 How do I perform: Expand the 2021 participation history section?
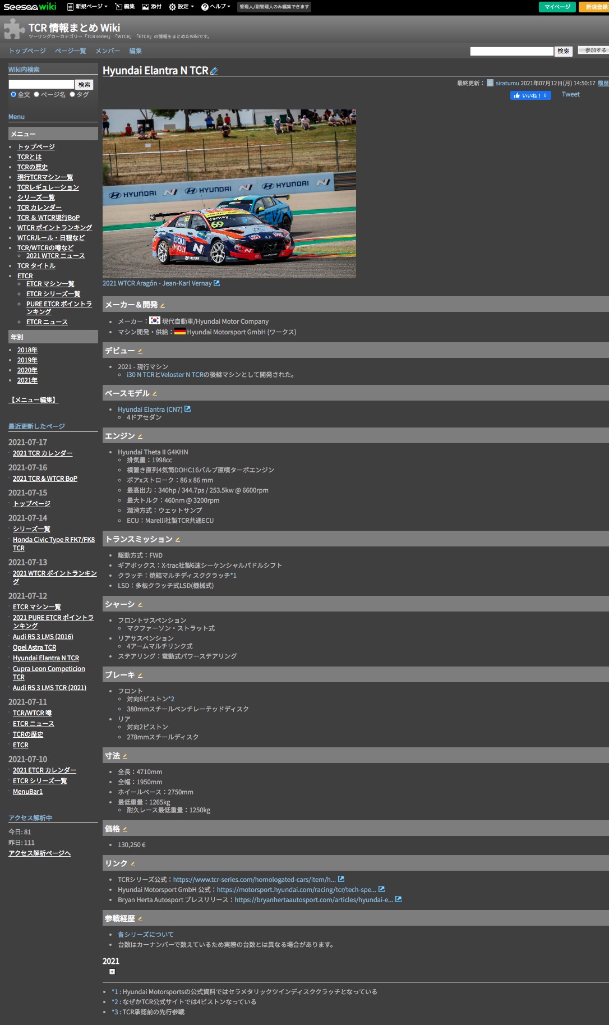[x=112, y=972]
